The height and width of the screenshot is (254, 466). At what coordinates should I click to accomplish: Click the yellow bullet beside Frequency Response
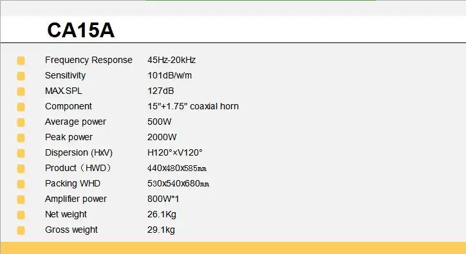click(21, 60)
